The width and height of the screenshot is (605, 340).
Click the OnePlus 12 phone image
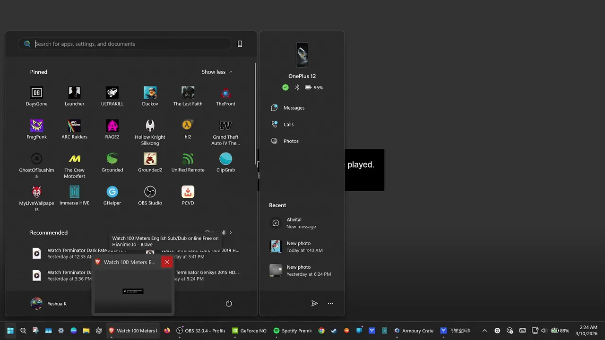click(x=302, y=55)
